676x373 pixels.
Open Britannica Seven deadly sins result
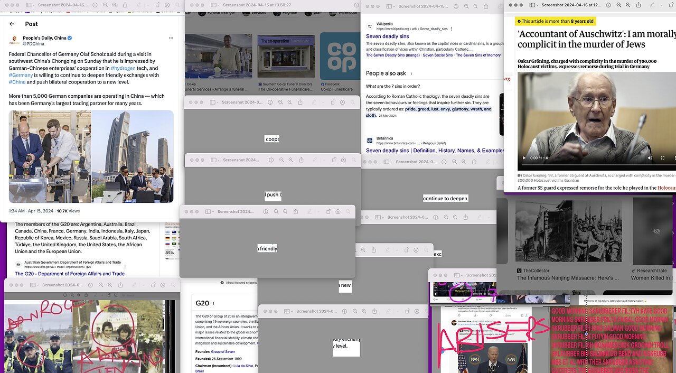(x=435, y=151)
